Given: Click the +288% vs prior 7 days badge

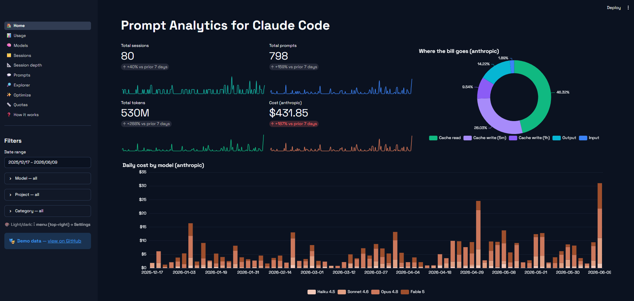Looking at the screenshot, I should (146, 124).
